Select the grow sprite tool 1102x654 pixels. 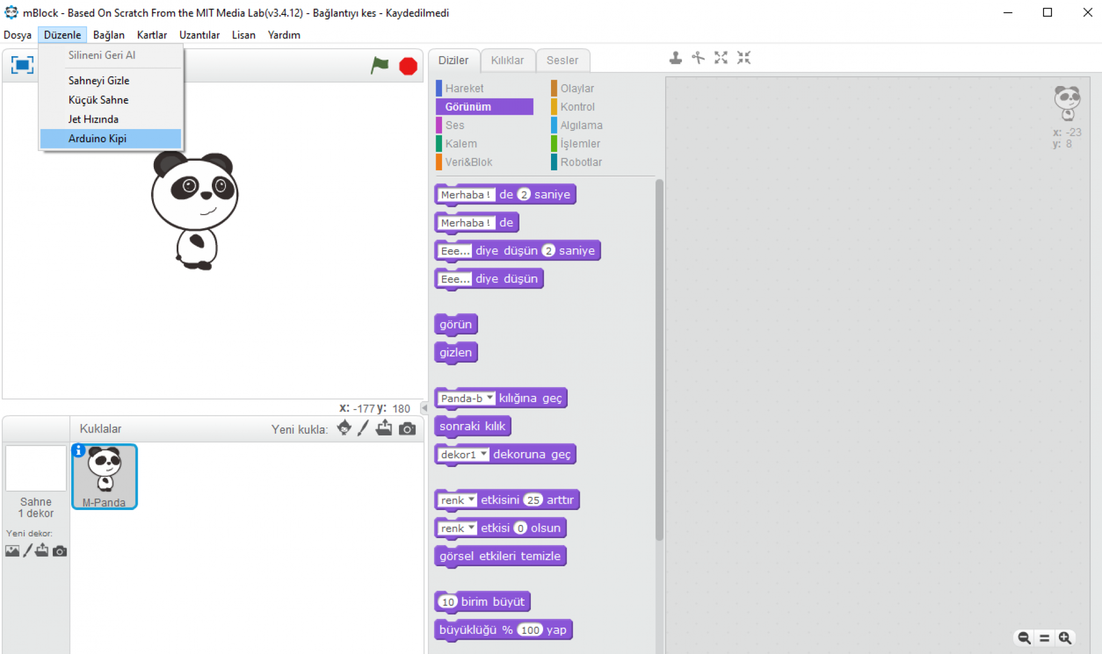pyautogui.click(x=721, y=57)
